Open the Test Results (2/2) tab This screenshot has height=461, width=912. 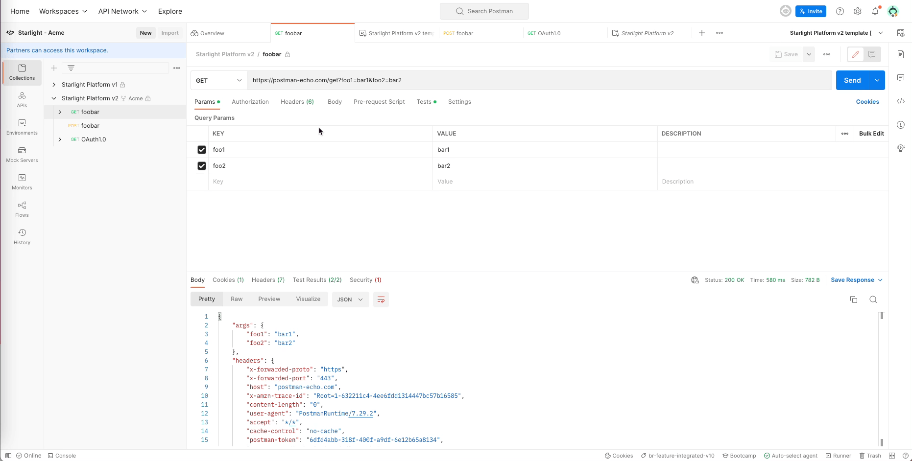317,280
